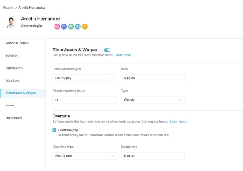The height and width of the screenshot is (171, 243).
Task: Toggle the Timesheets & Wages switch off
Action: (107, 50)
